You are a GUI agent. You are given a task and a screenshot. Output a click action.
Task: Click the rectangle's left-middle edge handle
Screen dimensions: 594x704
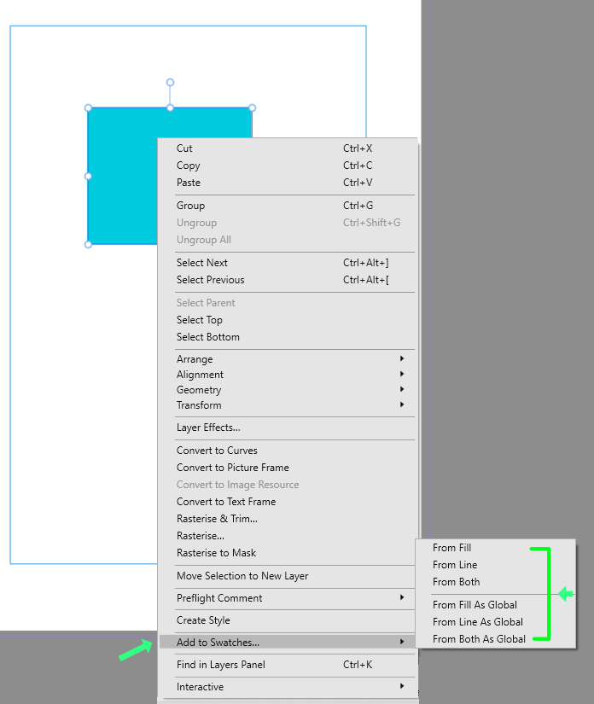[x=89, y=176]
